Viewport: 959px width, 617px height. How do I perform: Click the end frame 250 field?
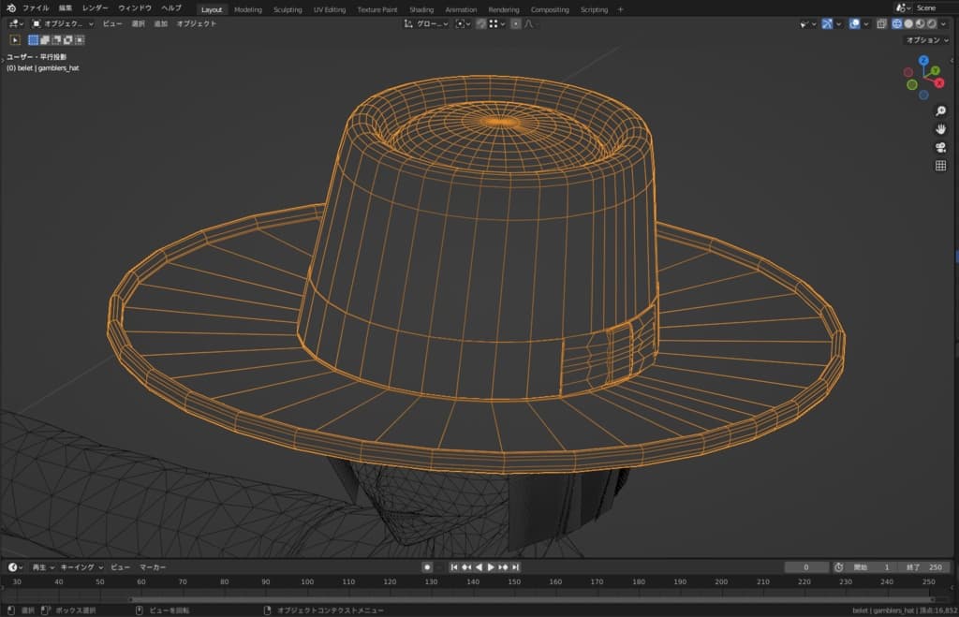coord(925,567)
